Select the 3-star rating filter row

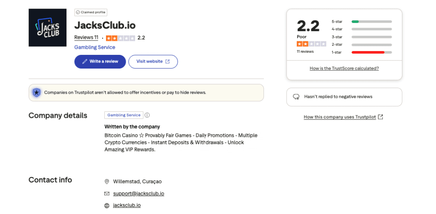362,37
